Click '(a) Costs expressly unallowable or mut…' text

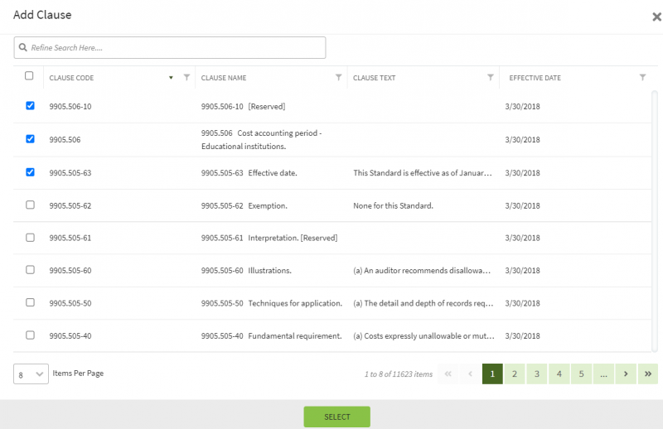pos(423,336)
